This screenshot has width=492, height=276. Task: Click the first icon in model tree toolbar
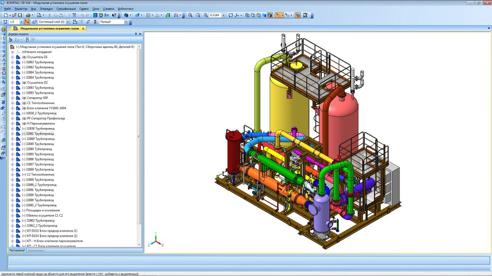point(10,40)
